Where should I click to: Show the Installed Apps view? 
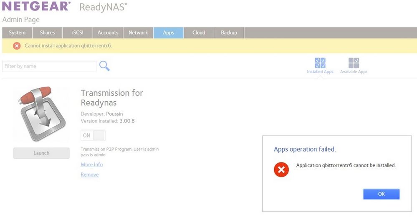(320, 66)
